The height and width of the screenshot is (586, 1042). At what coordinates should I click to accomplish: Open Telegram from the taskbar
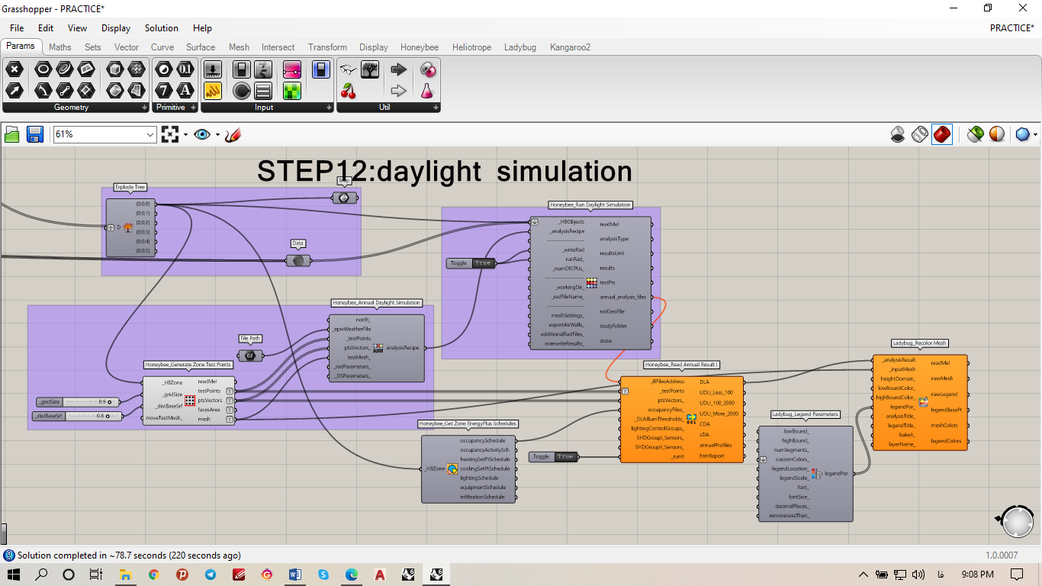pyautogui.click(x=210, y=574)
